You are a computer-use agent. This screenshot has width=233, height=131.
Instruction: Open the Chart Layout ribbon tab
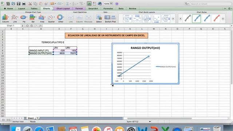(63, 9)
